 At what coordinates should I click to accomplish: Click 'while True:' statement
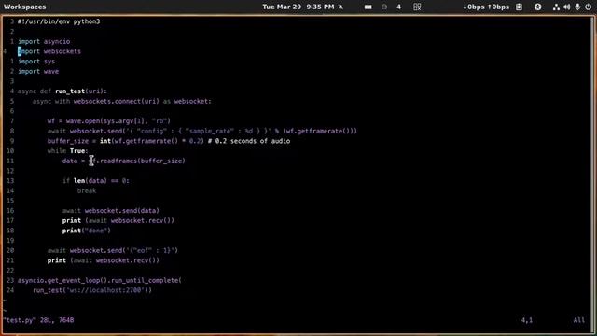[x=68, y=151]
